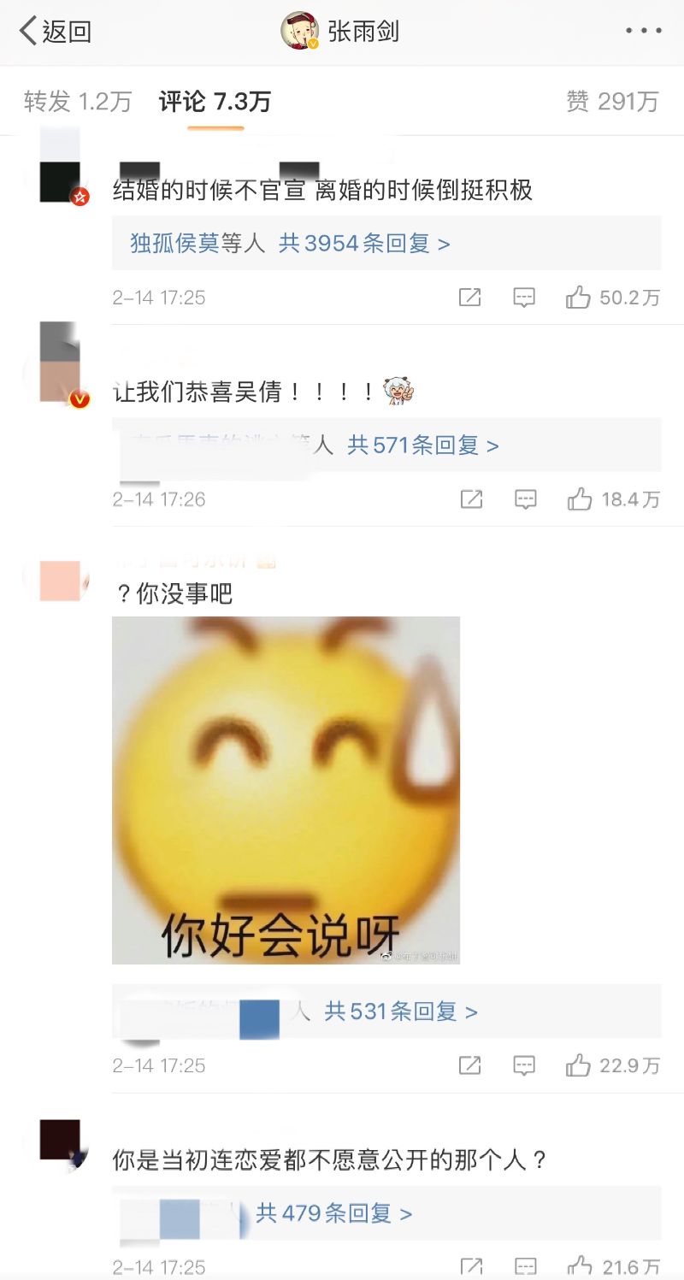Viewport: 684px width, 1280px height.
Task: Repost the comment with 50.2万 likes
Action: (469, 298)
